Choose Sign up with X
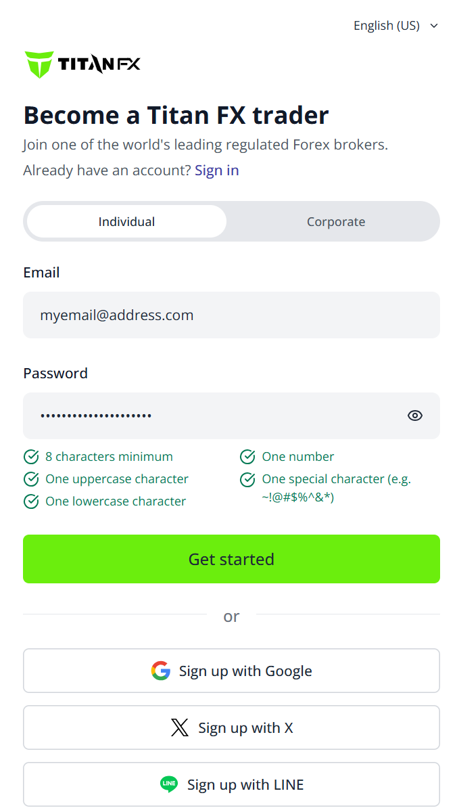Viewport: 457px width, 808px height. [x=232, y=727]
